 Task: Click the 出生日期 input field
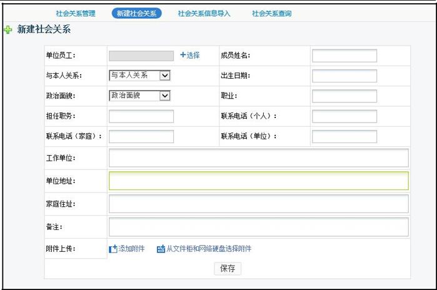pyautogui.click(x=344, y=76)
